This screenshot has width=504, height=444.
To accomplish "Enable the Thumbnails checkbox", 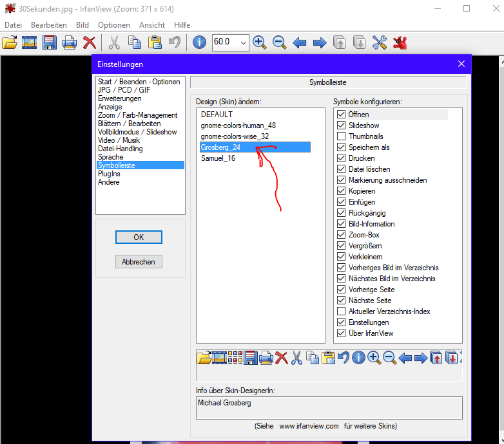I will pos(341,136).
